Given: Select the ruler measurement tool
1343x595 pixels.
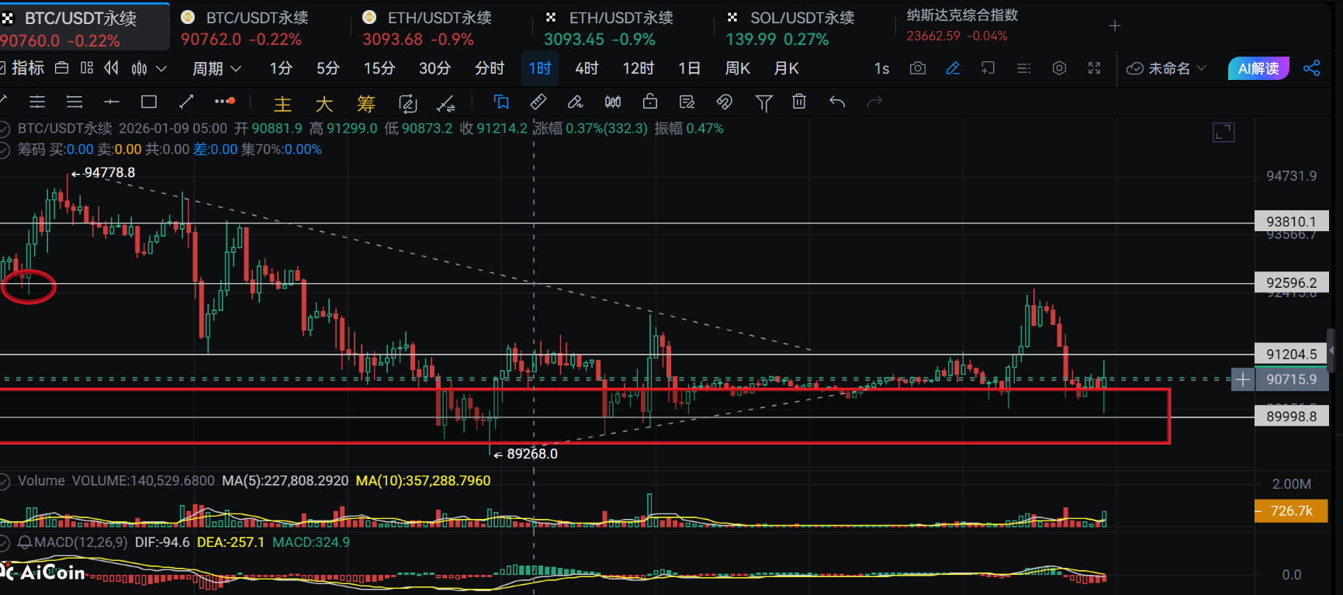Looking at the screenshot, I should point(538,102).
